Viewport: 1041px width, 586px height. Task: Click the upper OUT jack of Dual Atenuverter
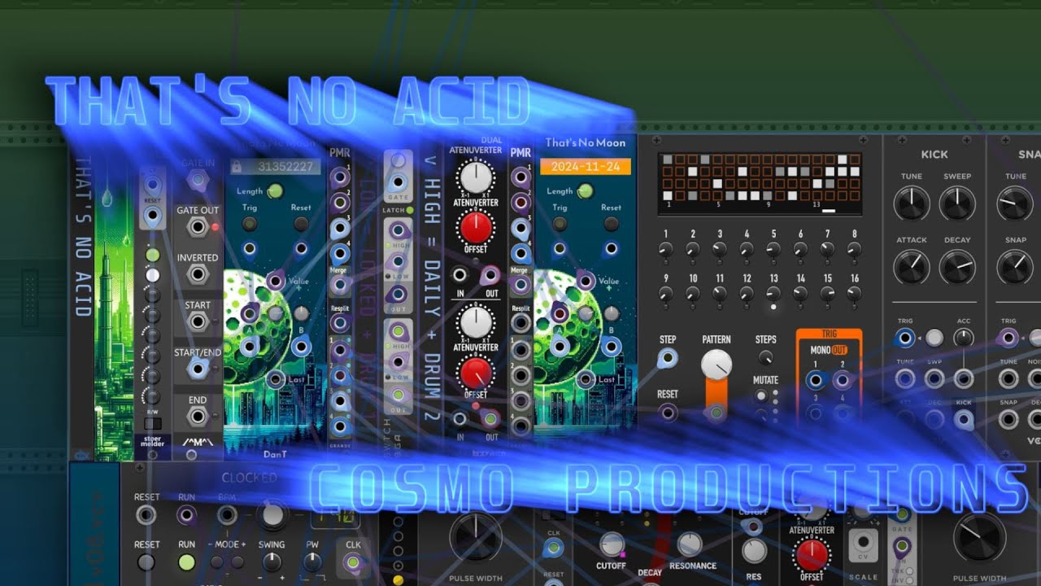(490, 275)
